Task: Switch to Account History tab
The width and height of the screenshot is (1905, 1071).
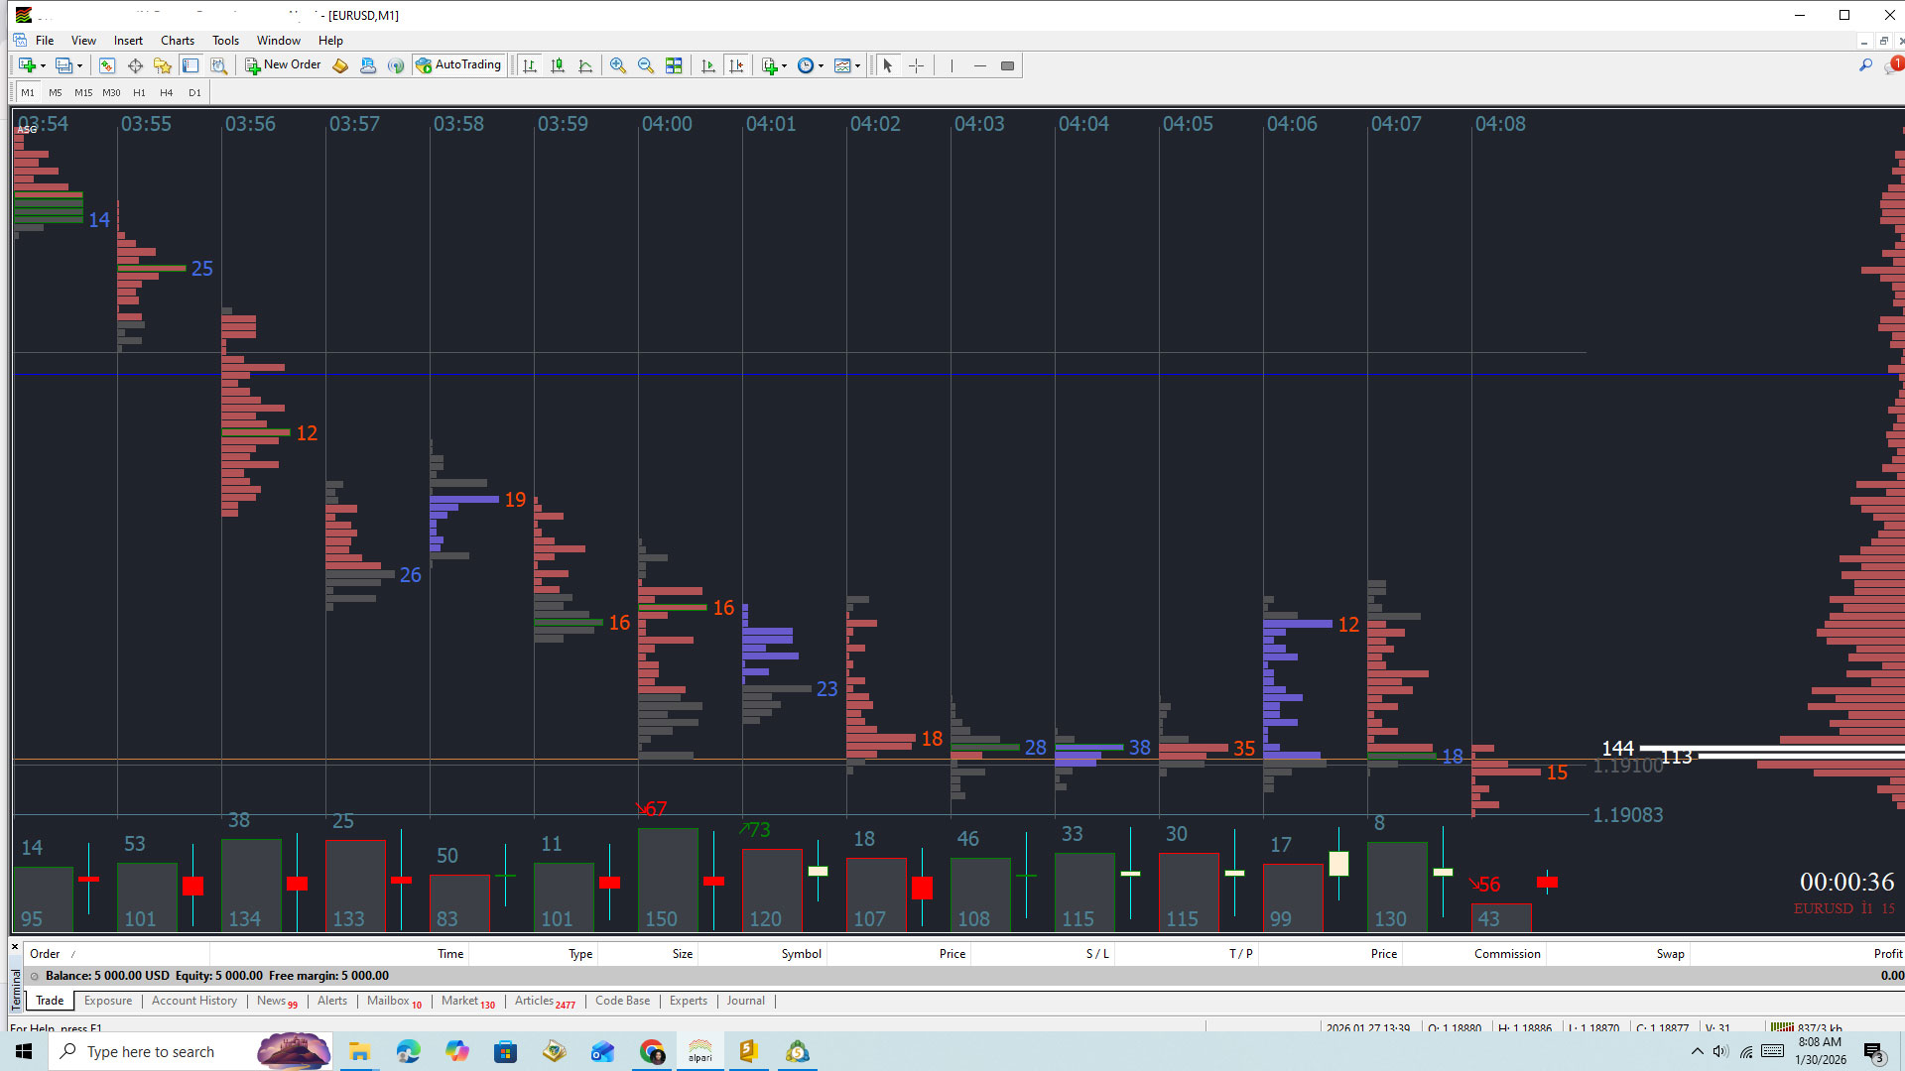Action: 194,1001
